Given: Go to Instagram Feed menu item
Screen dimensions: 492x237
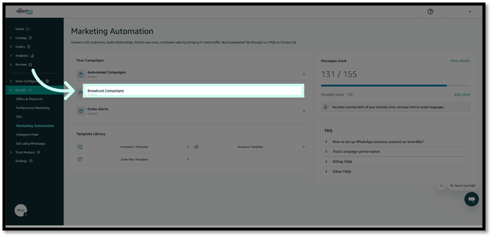Looking at the screenshot, I should click(27, 134).
